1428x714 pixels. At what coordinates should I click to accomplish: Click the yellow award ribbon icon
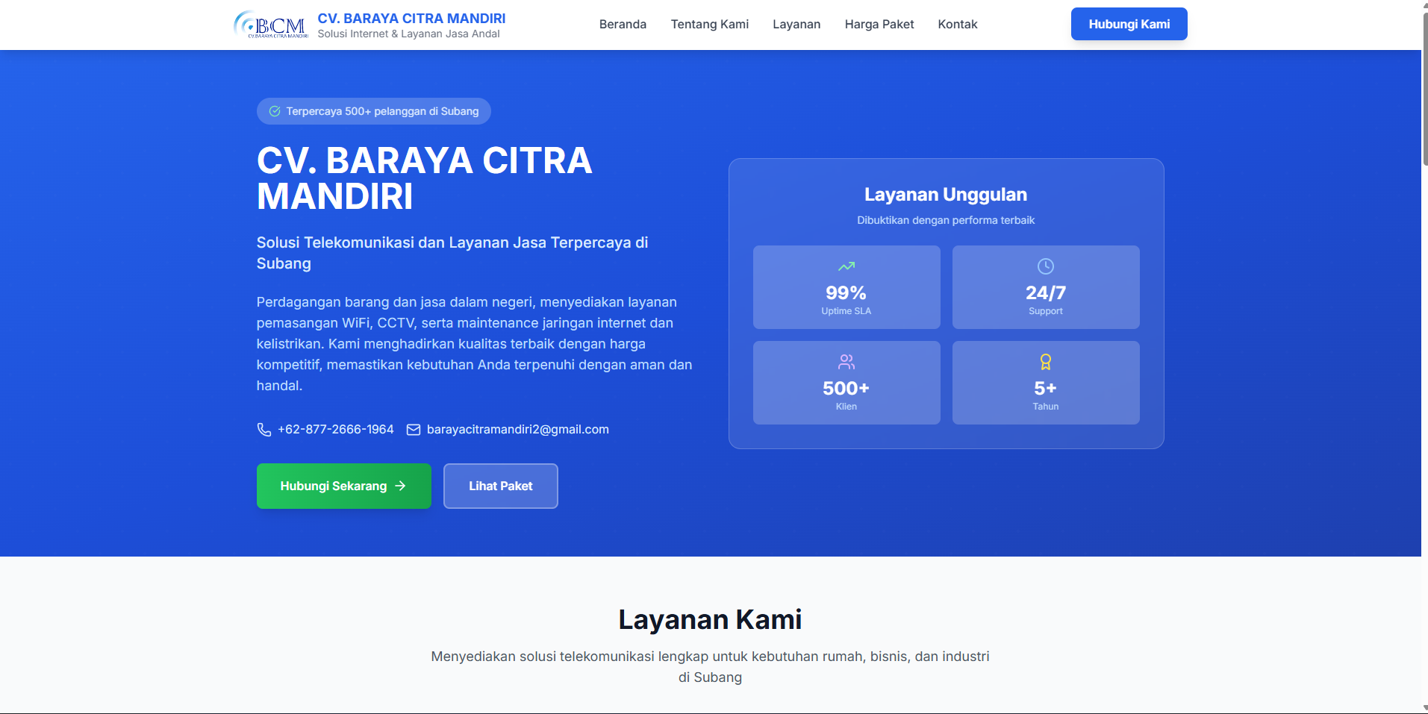tap(1045, 362)
